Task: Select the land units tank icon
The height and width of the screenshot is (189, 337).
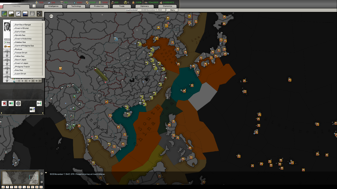Action: pos(11,14)
